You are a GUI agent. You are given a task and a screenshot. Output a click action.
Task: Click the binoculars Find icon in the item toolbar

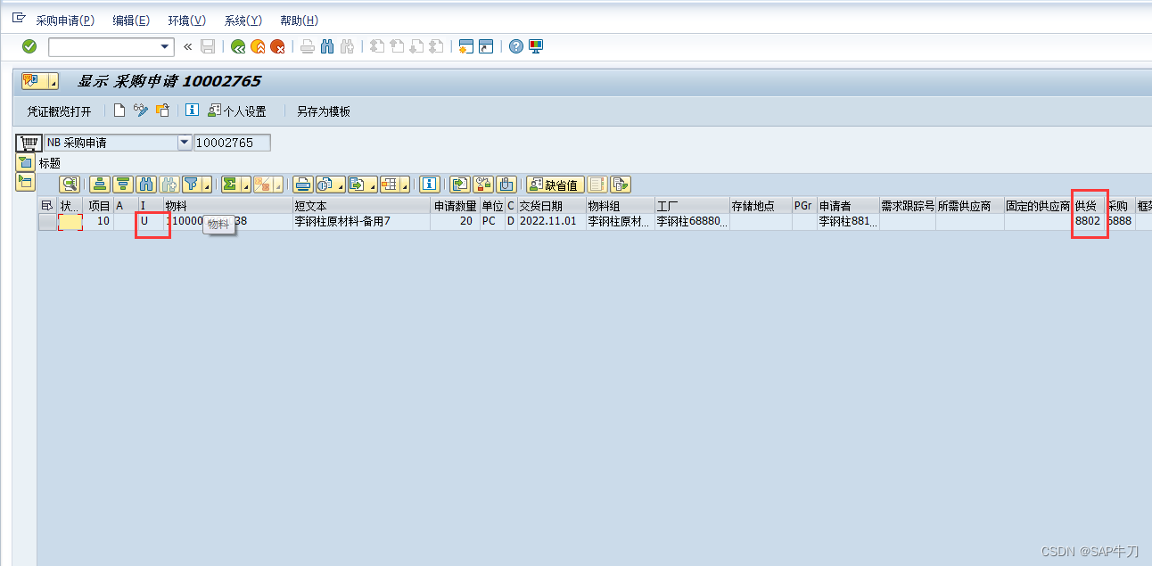coord(146,185)
